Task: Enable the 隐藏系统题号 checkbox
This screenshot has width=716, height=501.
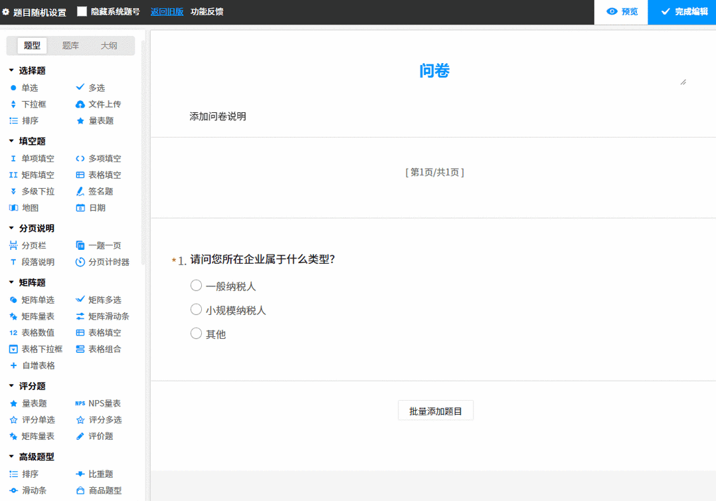Action: (x=82, y=11)
